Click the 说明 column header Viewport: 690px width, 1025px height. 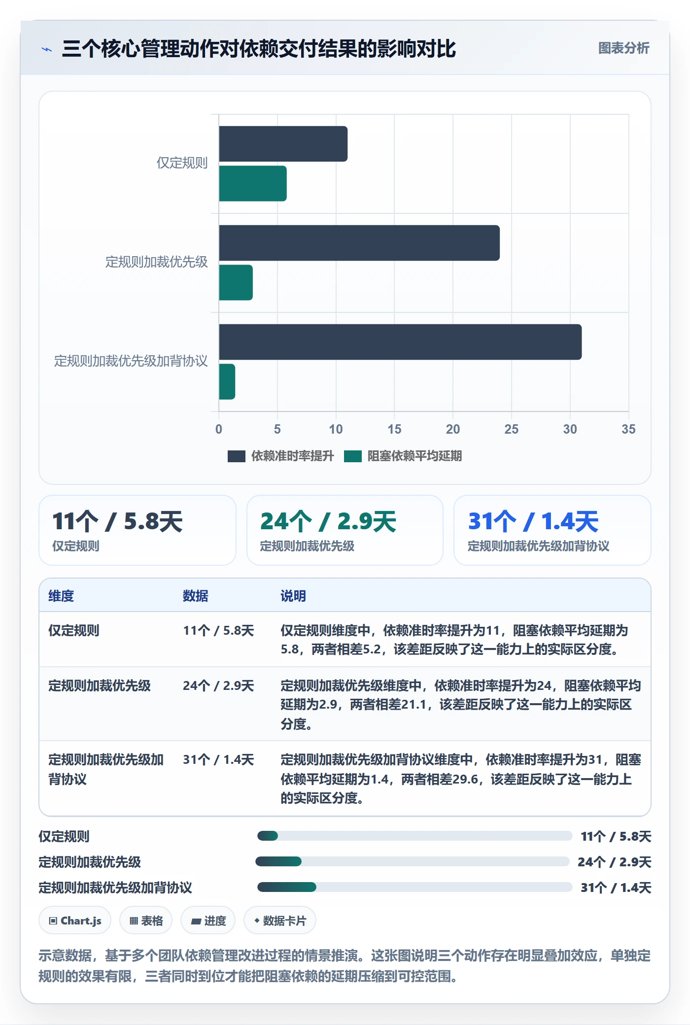(293, 596)
